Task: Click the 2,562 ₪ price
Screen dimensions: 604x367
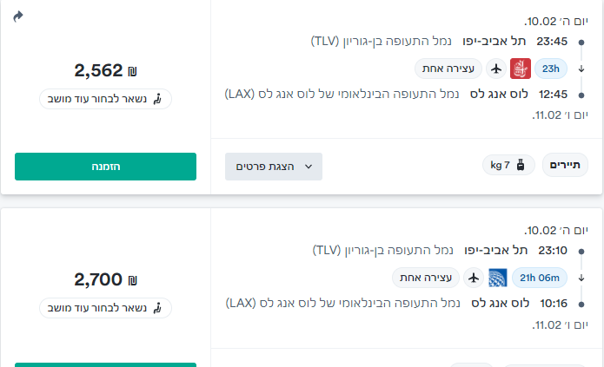Action: click(x=106, y=70)
